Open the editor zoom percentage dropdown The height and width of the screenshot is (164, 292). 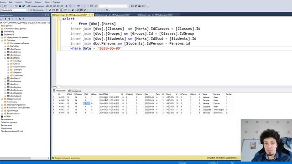[x=60, y=87]
